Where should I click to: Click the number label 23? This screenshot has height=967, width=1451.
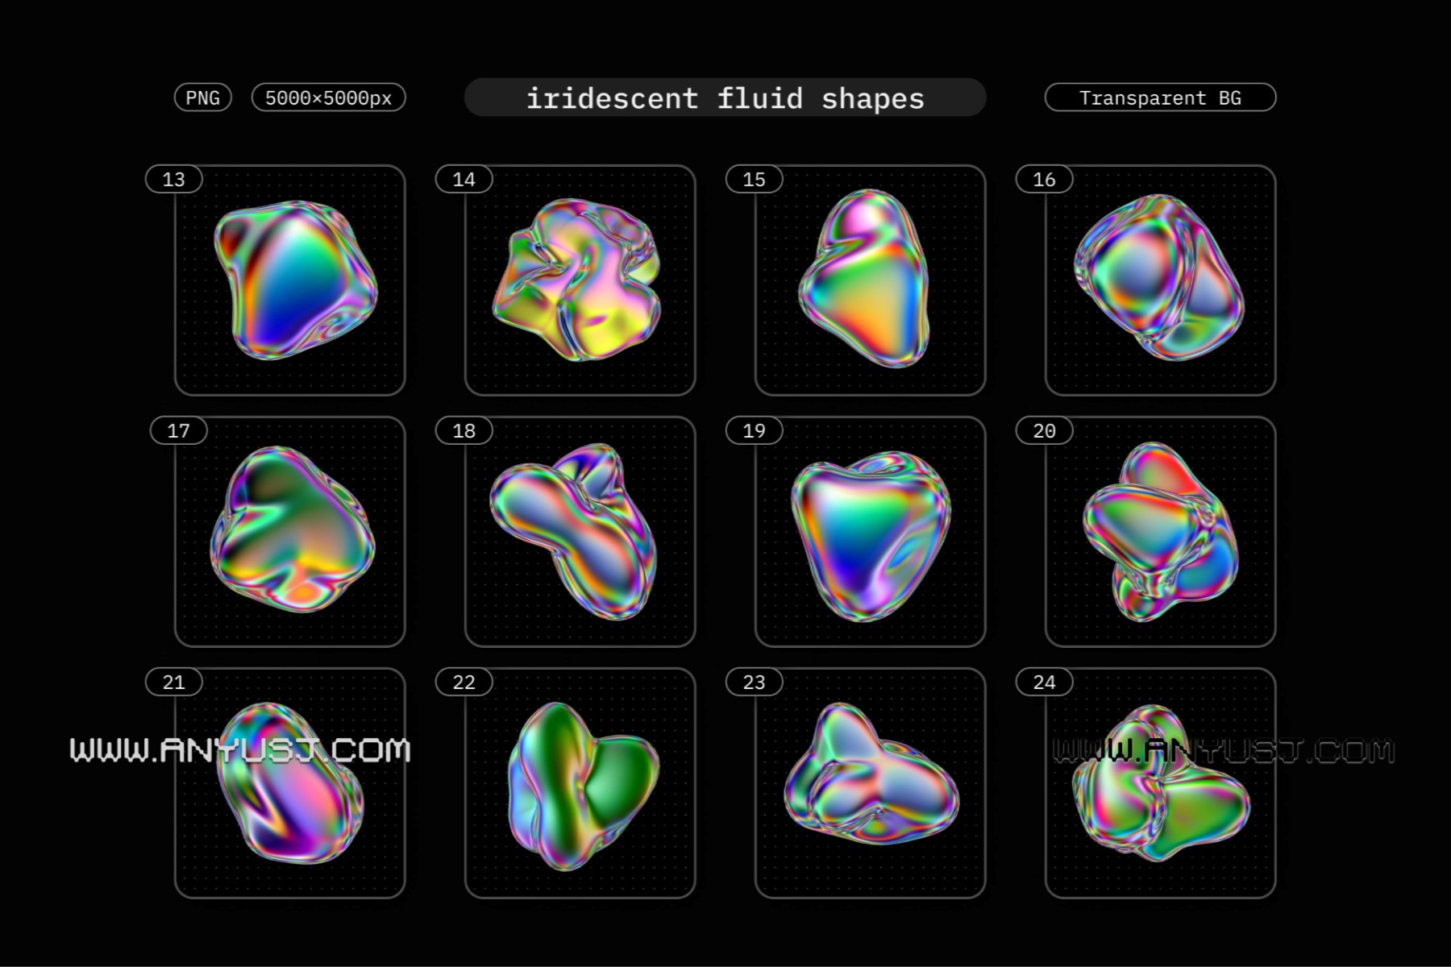[755, 682]
